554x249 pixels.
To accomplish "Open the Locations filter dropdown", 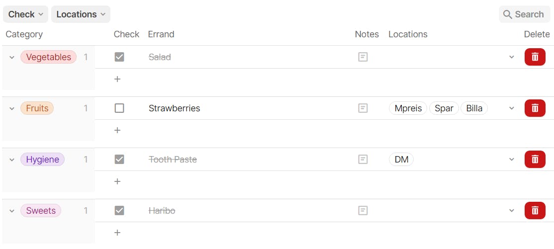I will (x=81, y=14).
